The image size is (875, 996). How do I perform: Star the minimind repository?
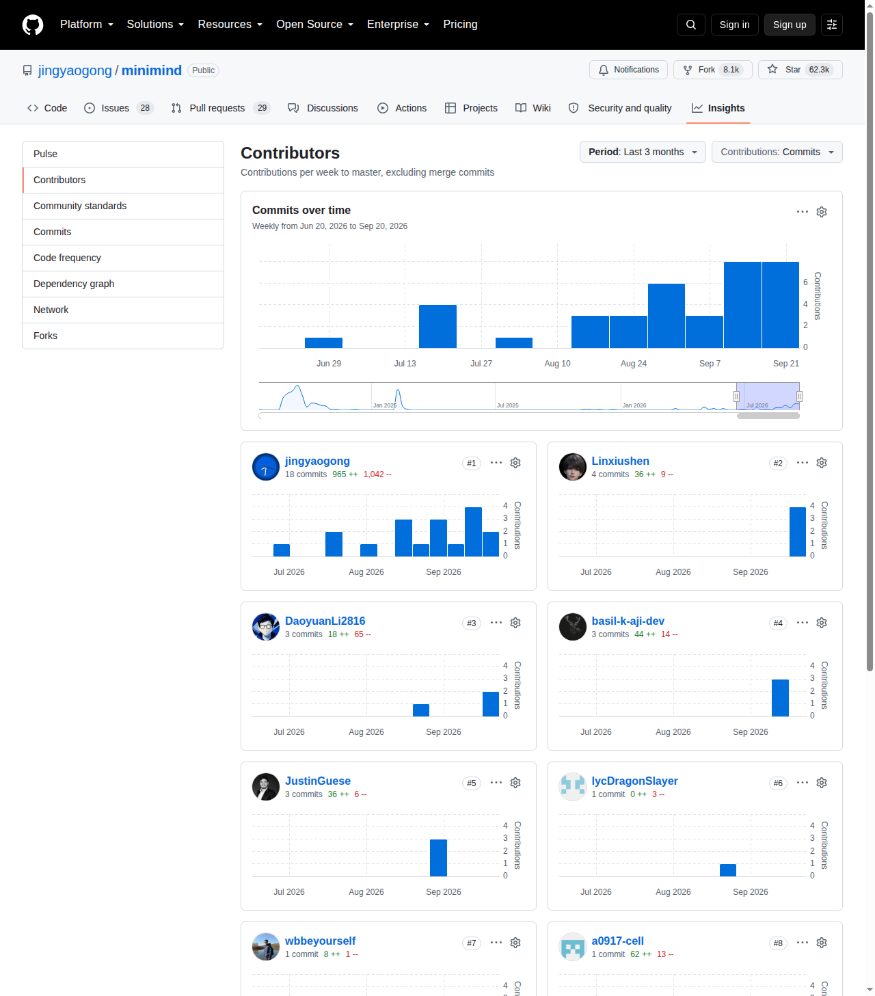(x=800, y=70)
